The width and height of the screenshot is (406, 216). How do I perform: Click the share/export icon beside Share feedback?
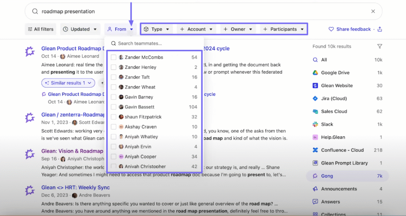coord(379,29)
